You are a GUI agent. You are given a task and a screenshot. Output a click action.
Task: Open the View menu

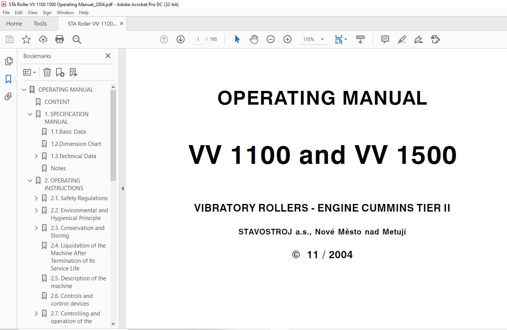click(32, 13)
